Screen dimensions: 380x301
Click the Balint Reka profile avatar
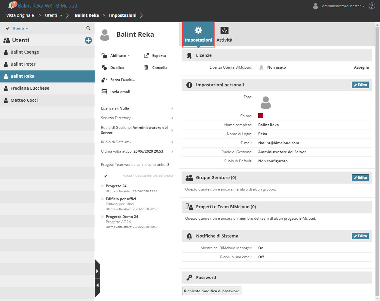pyautogui.click(x=105, y=35)
